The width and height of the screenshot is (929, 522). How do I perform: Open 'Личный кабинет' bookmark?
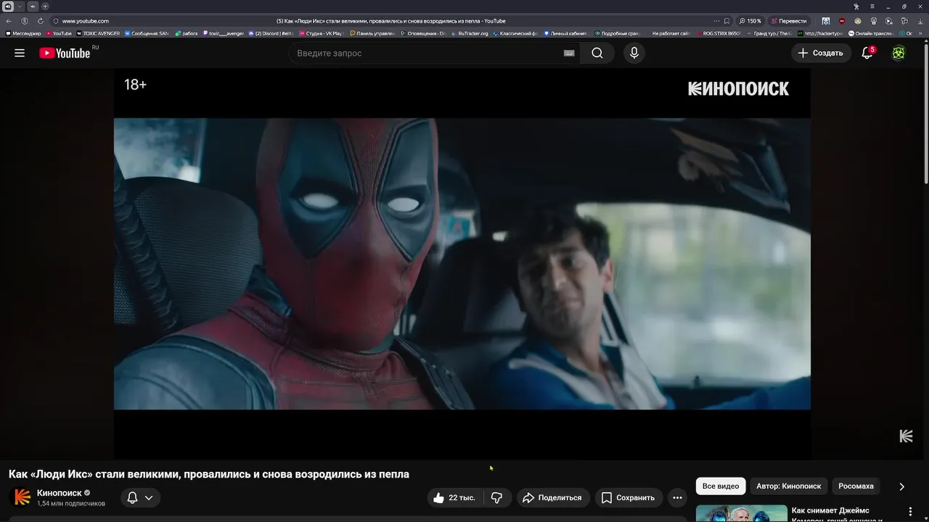[565, 33]
